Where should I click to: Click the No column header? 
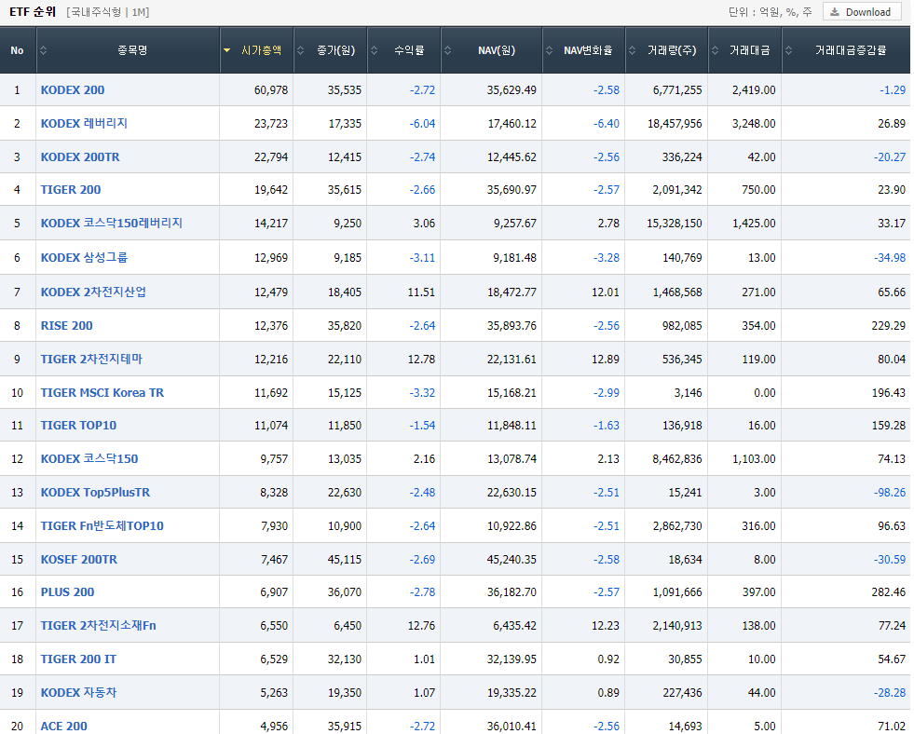pyautogui.click(x=17, y=50)
